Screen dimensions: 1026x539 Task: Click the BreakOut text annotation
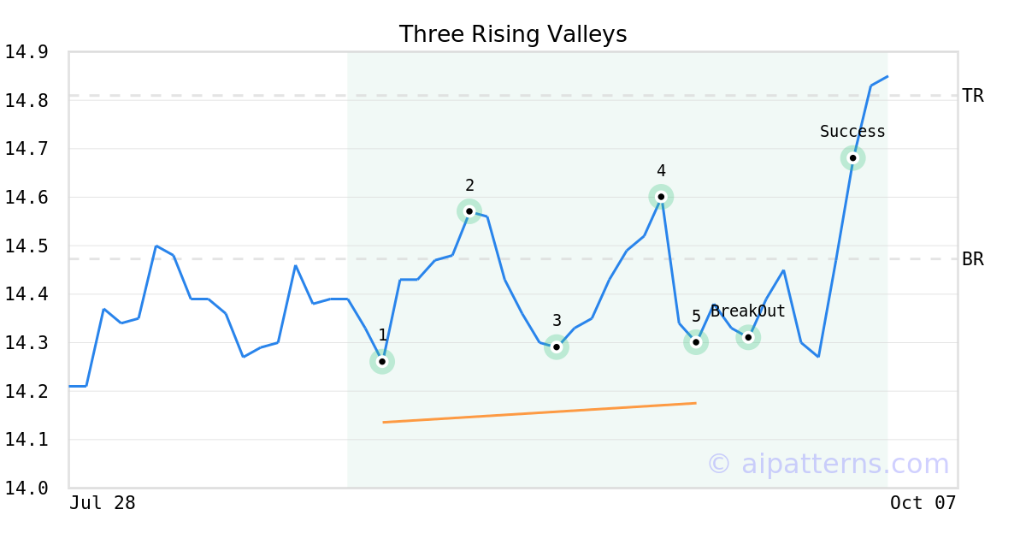(747, 311)
